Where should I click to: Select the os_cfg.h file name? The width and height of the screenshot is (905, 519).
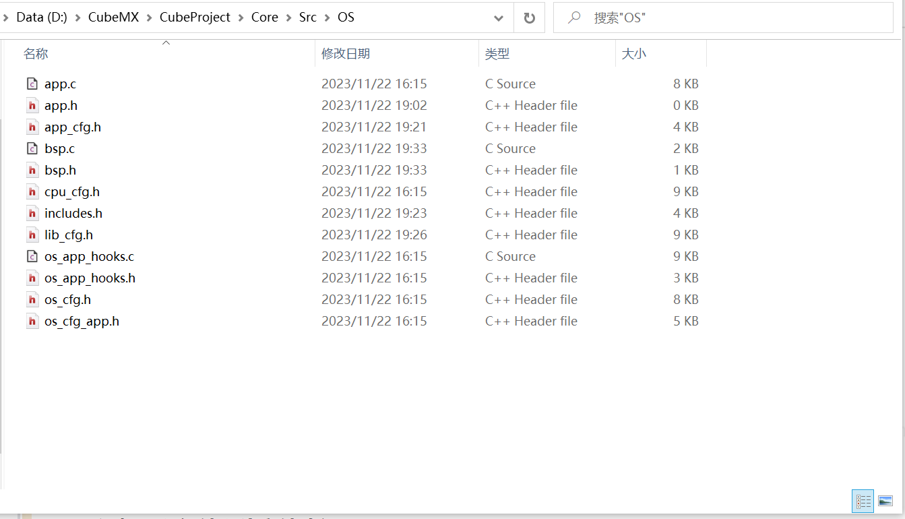67,299
